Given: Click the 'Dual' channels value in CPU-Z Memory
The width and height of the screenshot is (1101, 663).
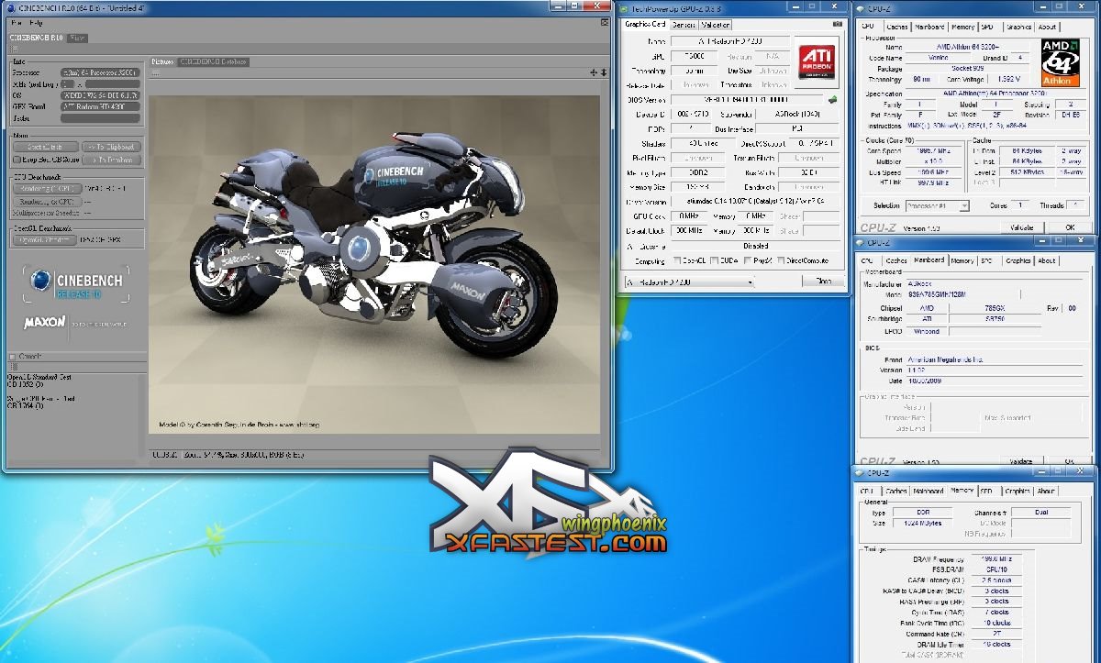Looking at the screenshot, I should [1040, 513].
